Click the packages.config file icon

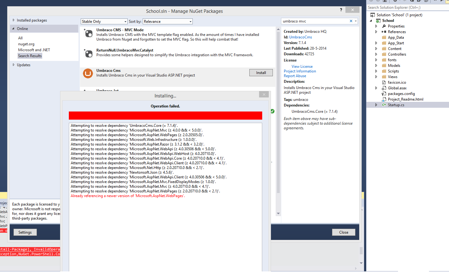pos(384,94)
